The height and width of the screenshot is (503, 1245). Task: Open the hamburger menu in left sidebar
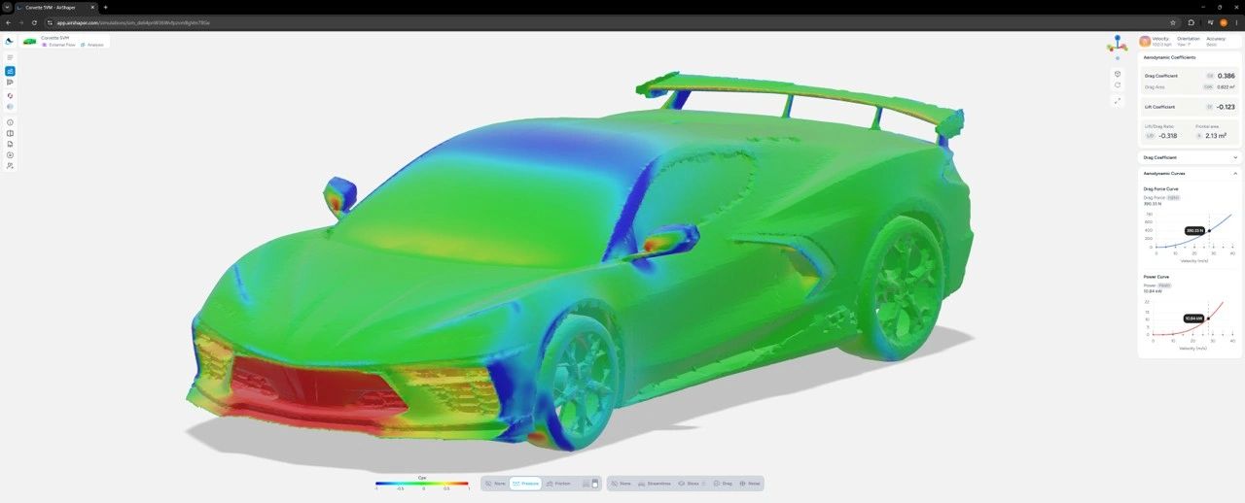[10, 58]
